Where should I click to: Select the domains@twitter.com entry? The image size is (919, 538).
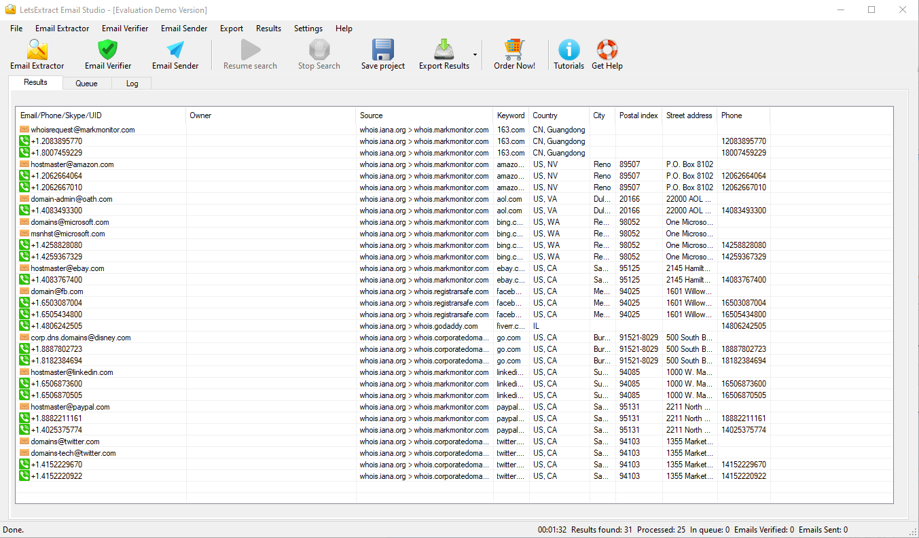coord(65,442)
